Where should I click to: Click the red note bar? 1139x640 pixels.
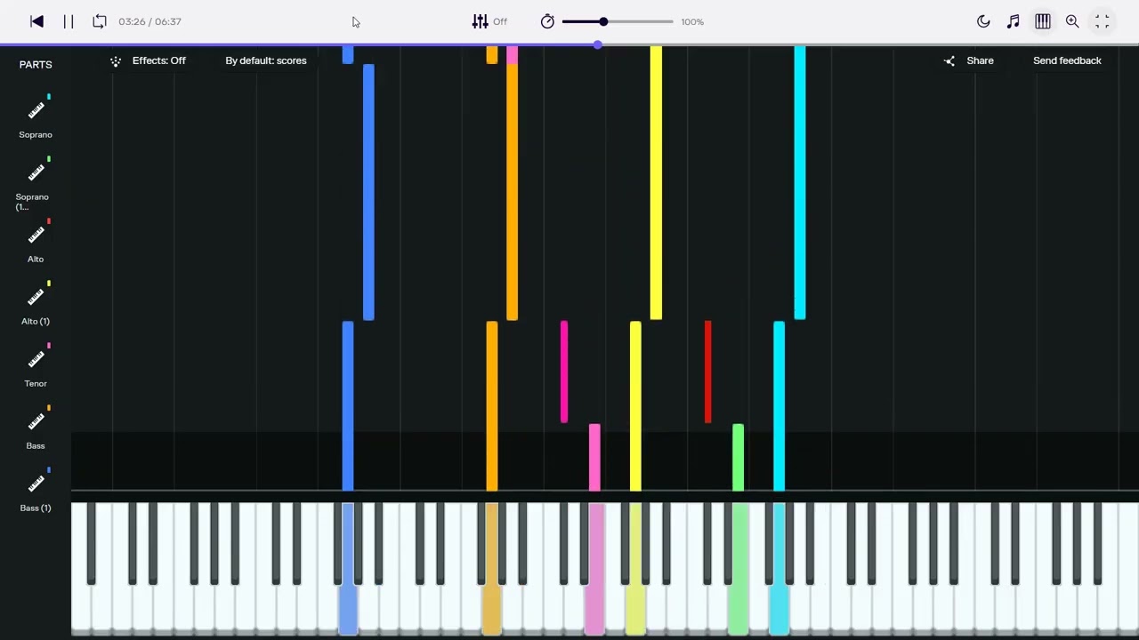coord(707,372)
